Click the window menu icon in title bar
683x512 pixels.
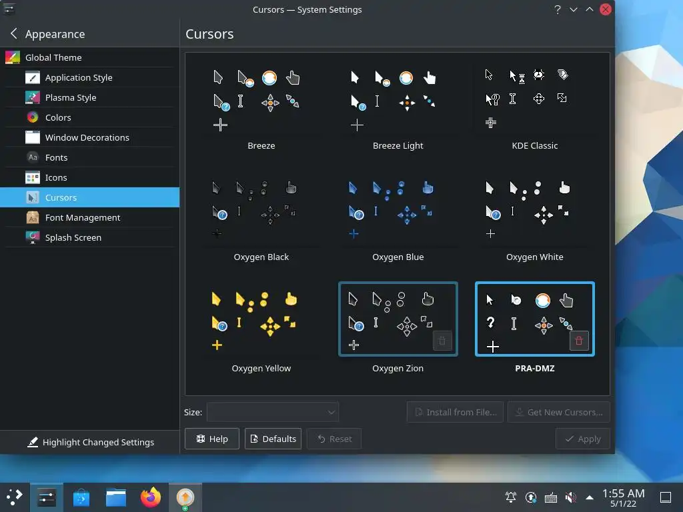click(x=9, y=9)
